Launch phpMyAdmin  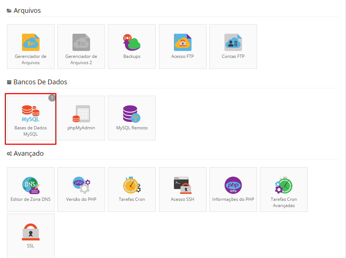coord(81,118)
